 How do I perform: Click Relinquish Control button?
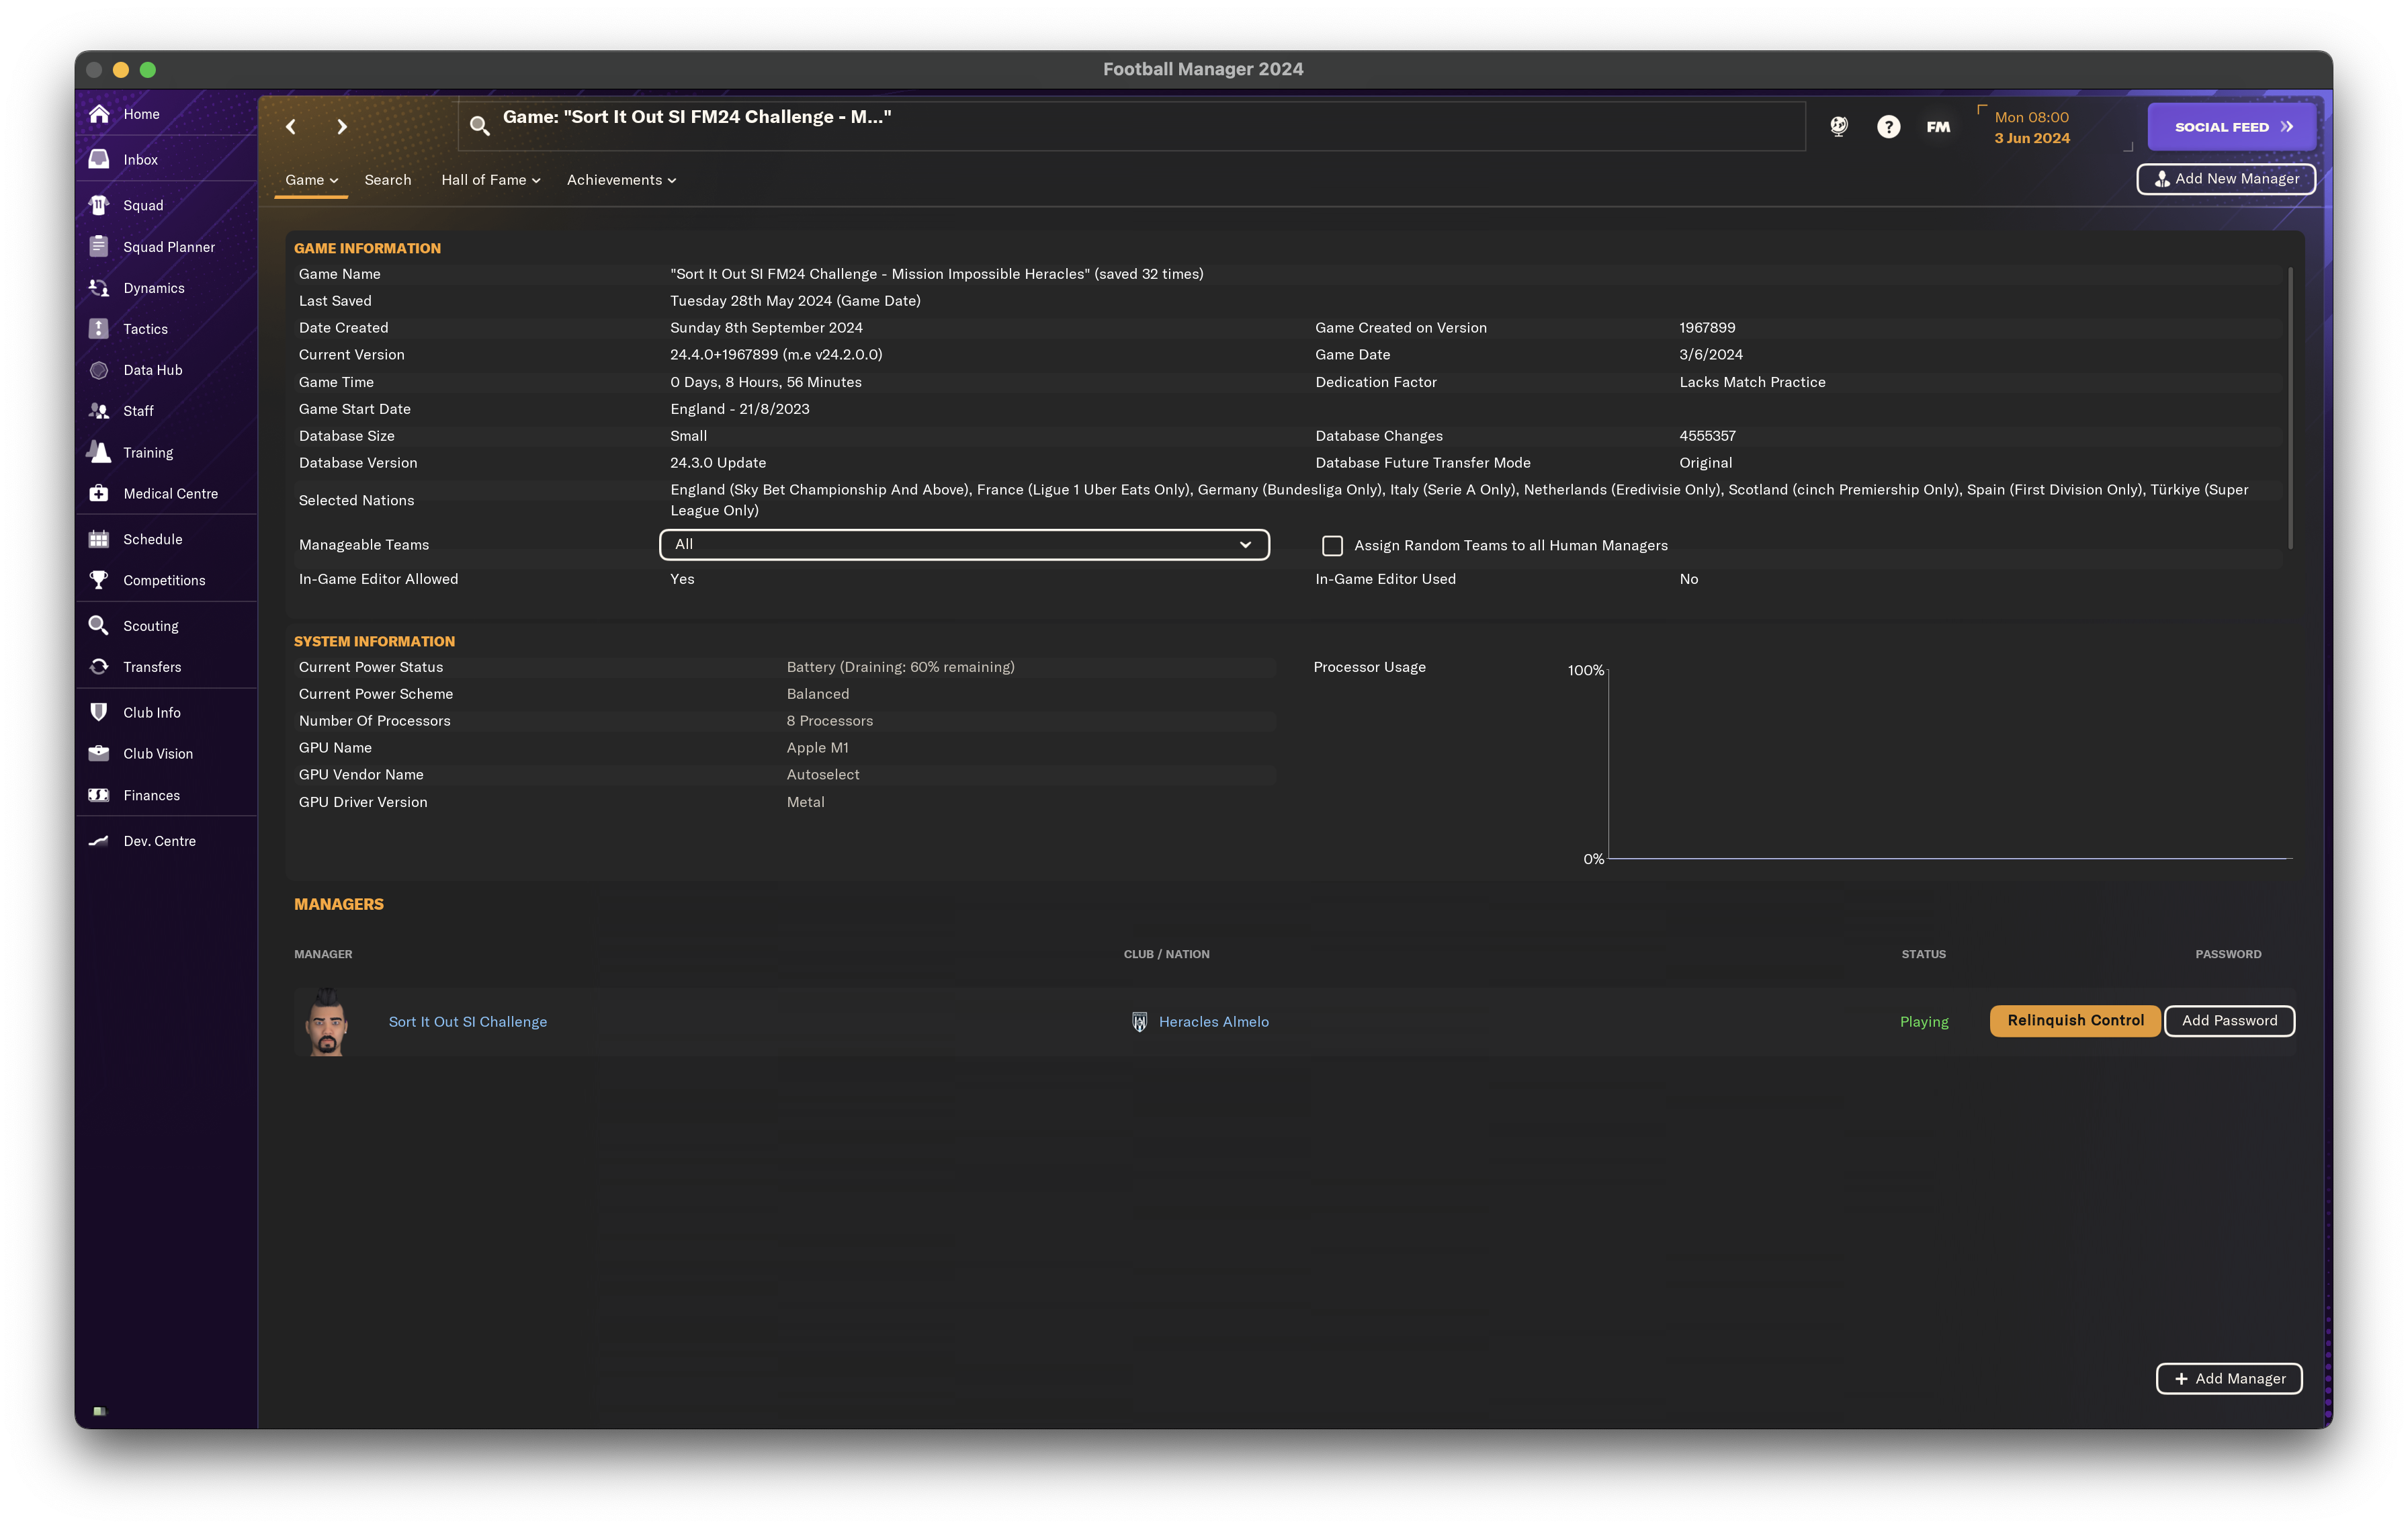(2075, 1020)
